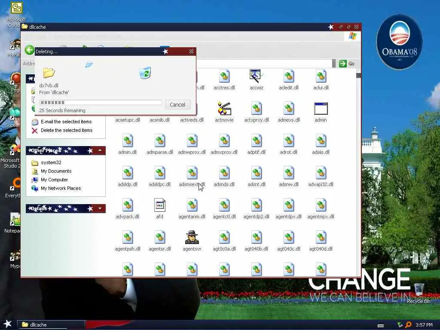The width and height of the screenshot is (440, 330).
Task: Select the admparse.dll file
Action: point(160,144)
